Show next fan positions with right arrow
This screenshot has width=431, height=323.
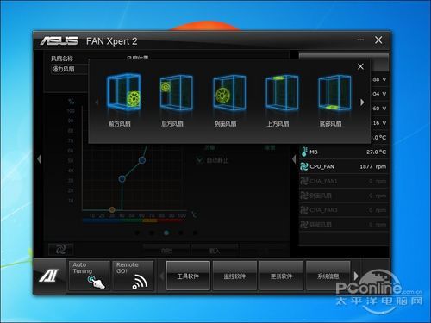coord(362,102)
